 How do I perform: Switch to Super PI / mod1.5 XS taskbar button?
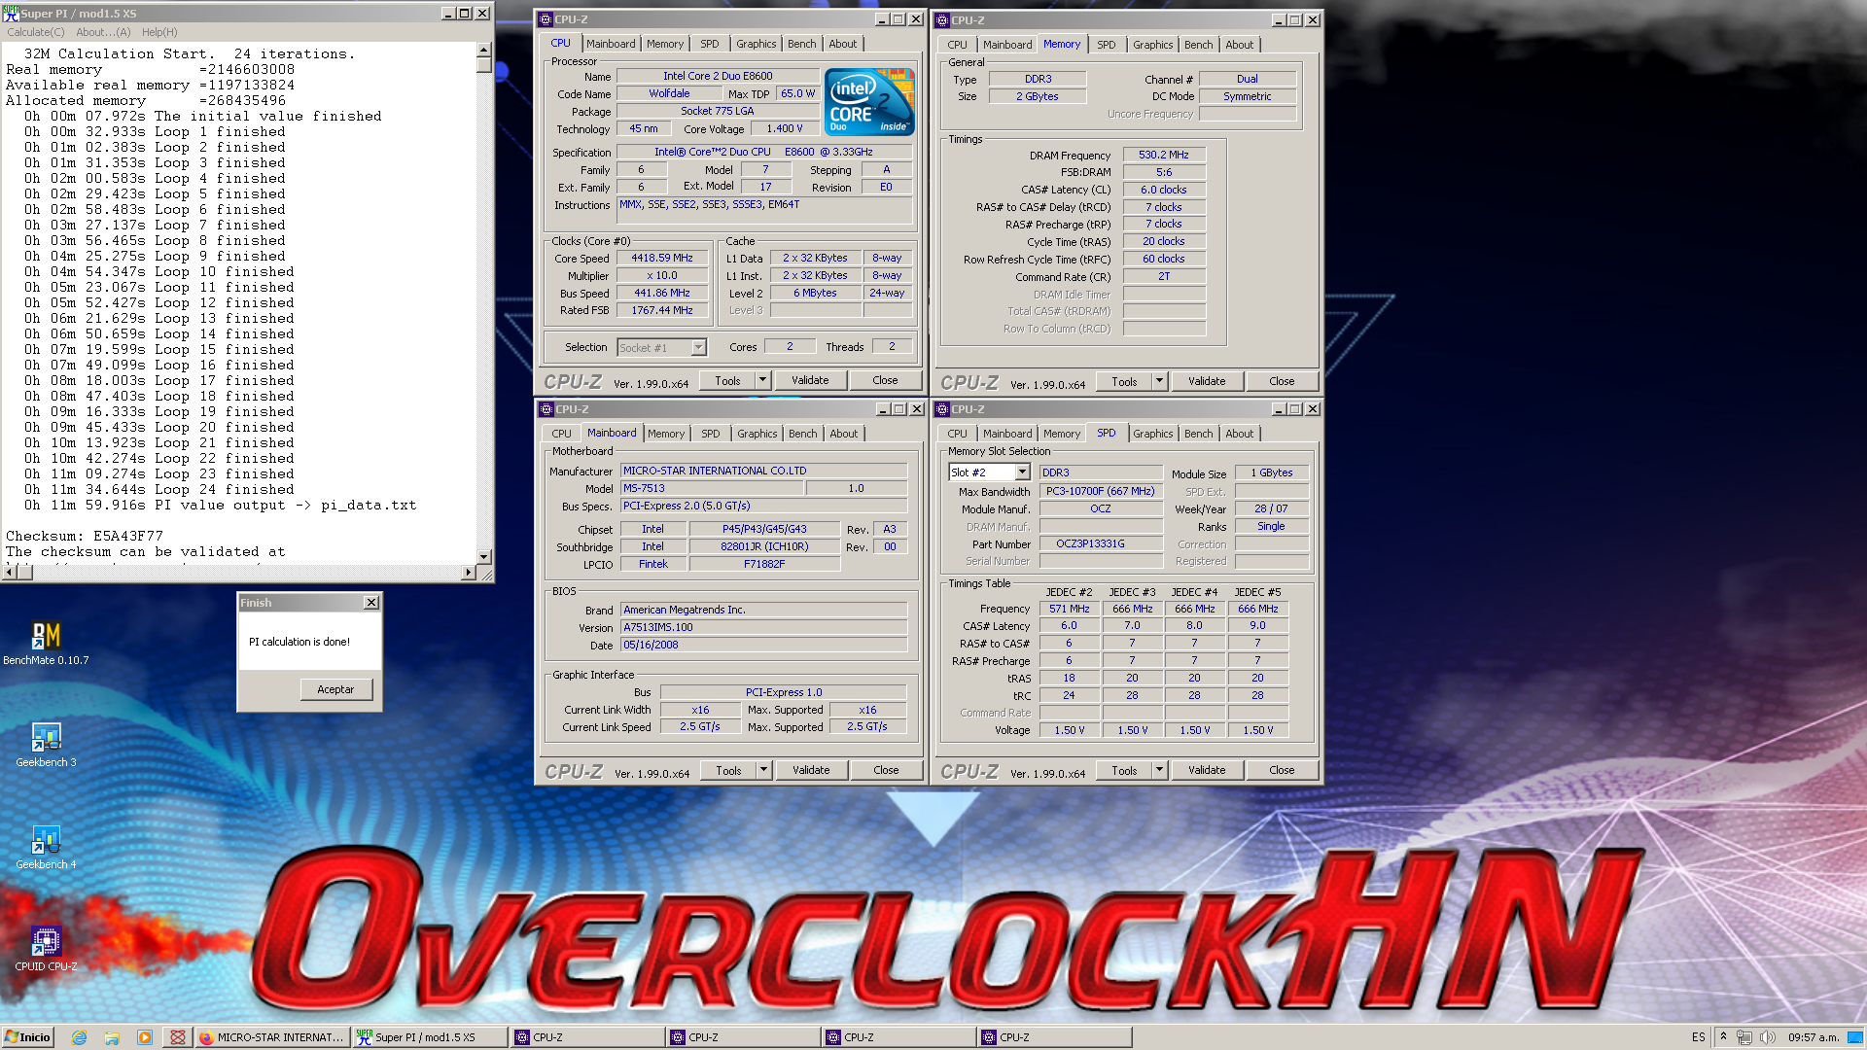pyautogui.click(x=429, y=1037)
